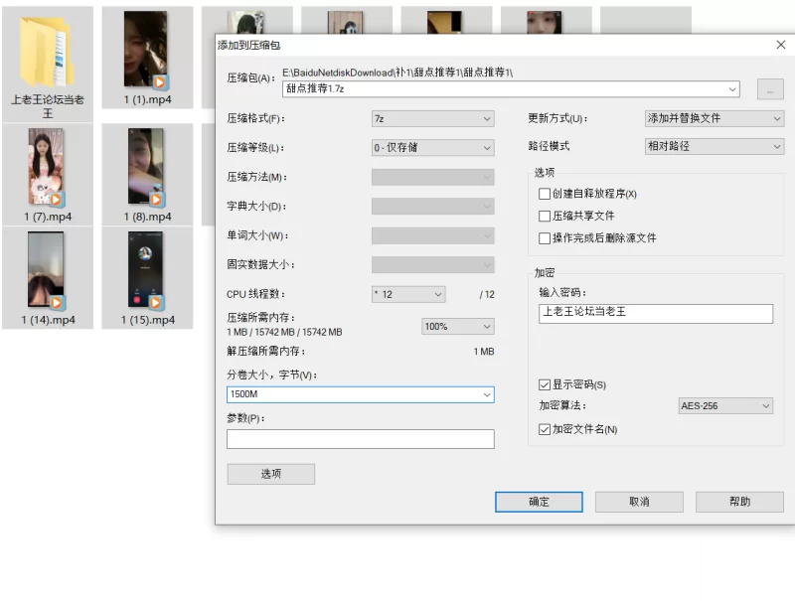Click the 选项 button
Screen dimensions: 795x601
point(270,474)
